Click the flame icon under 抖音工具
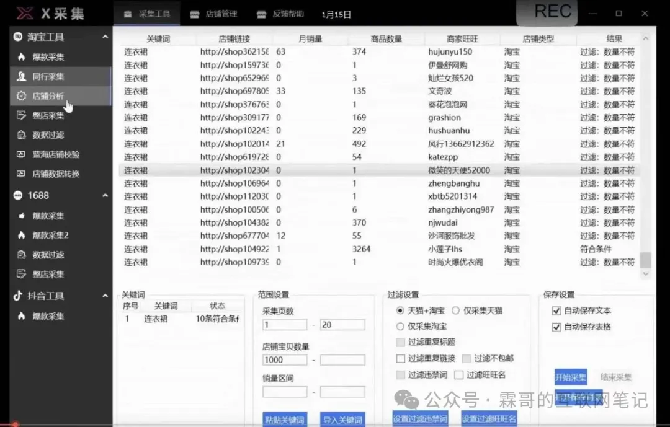 [x=21, y=316]
